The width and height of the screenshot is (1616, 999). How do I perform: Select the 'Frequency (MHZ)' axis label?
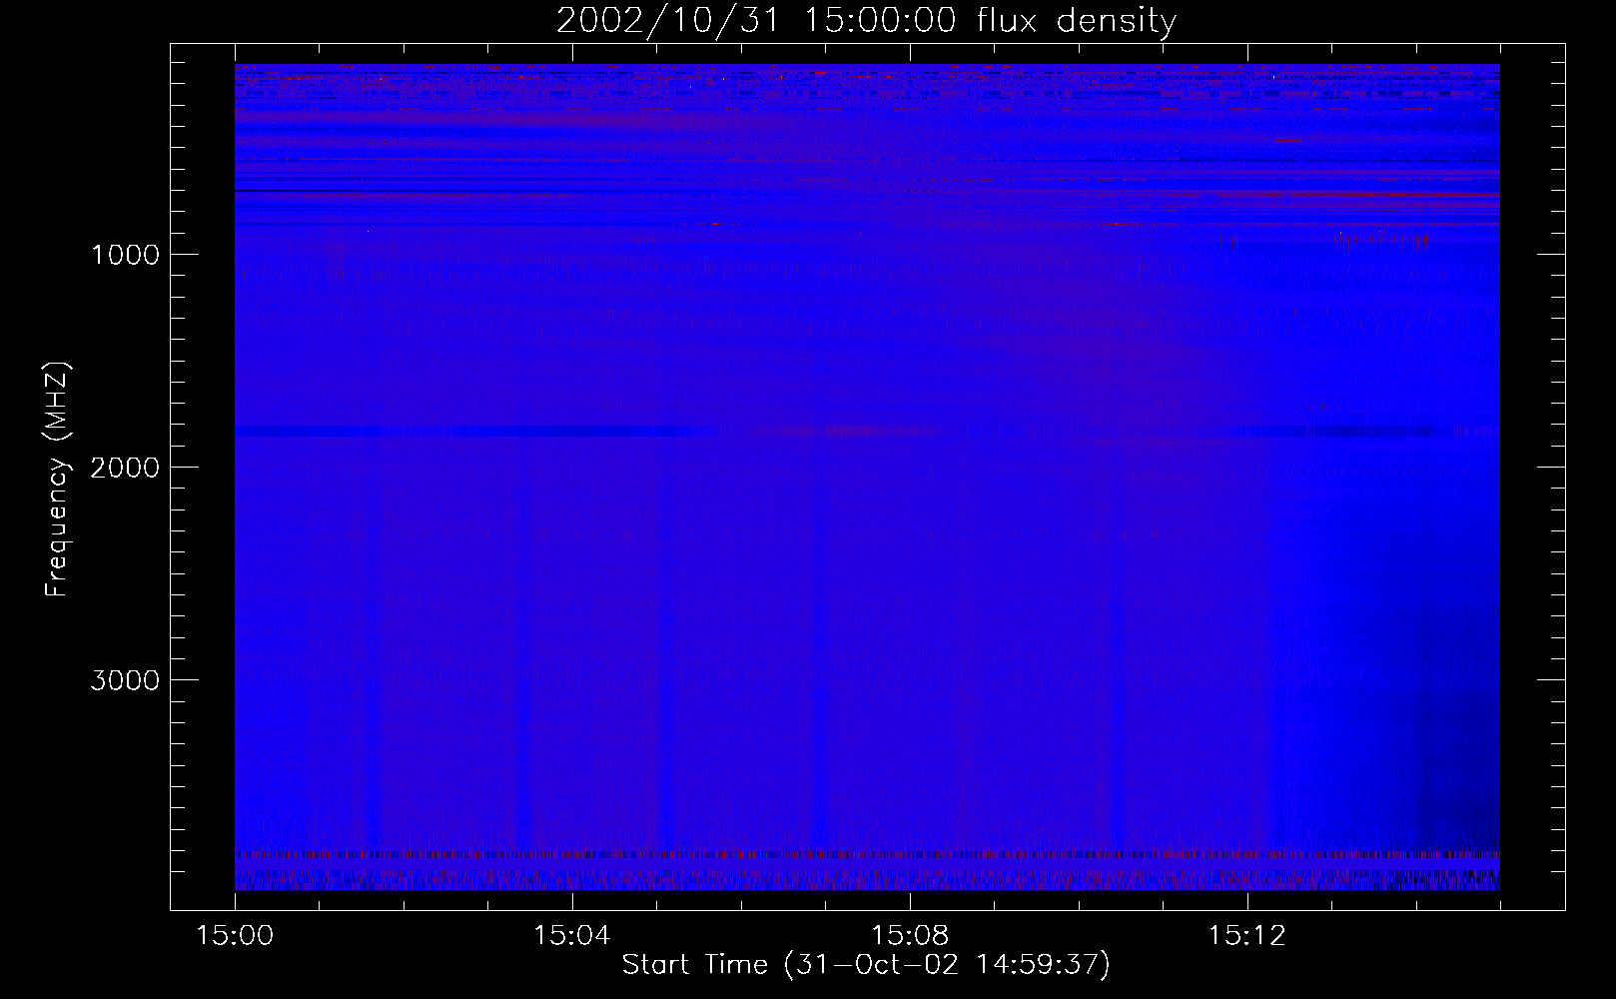pos(56,479)
